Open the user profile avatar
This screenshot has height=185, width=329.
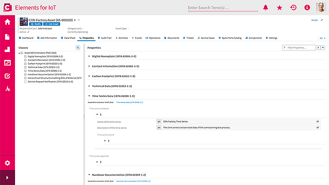(321, 8)
